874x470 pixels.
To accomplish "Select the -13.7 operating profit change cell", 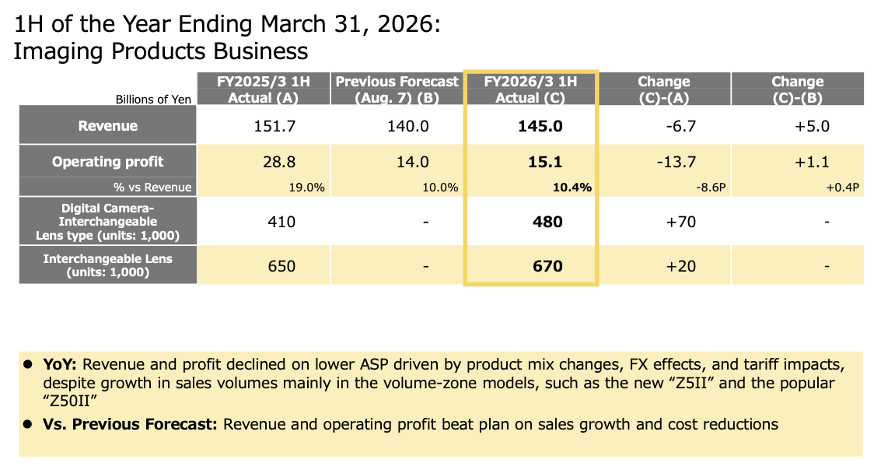I will 676,162.
